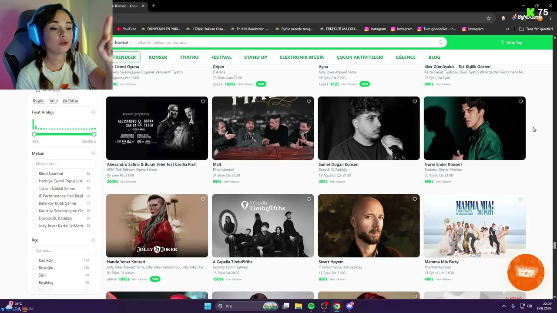Open the Blog link
Screen dimensions: 557x313
click(434, 57)
